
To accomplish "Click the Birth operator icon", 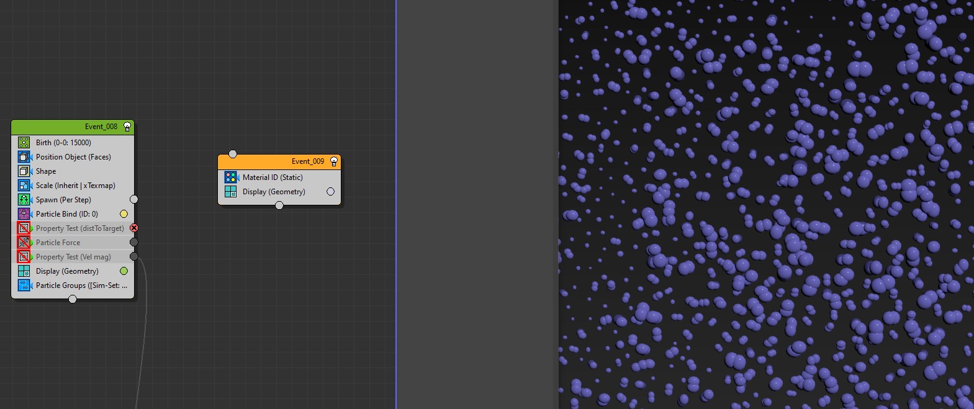I will point(24,143).
